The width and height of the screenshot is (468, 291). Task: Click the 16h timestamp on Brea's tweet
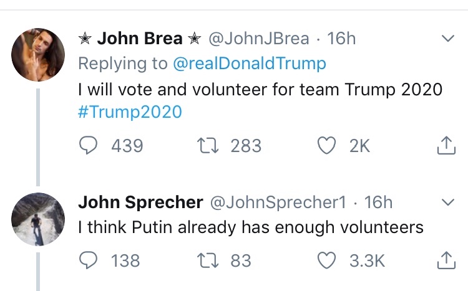(341, 39)
